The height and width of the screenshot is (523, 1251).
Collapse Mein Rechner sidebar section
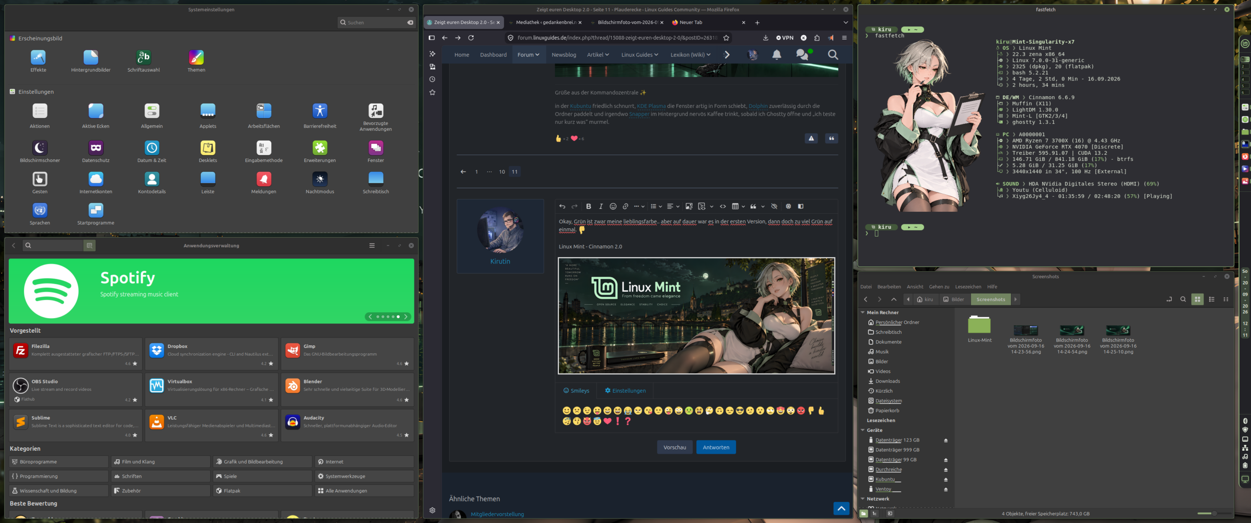[863, 312]
